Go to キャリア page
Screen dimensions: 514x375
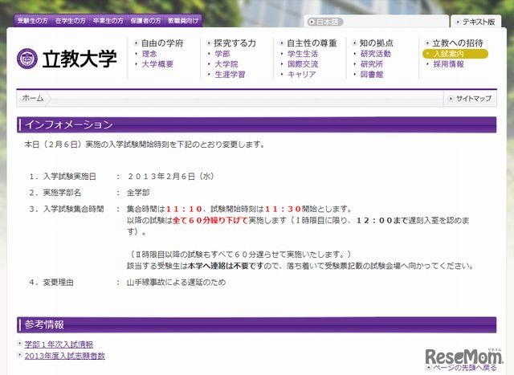coord(302,75)
